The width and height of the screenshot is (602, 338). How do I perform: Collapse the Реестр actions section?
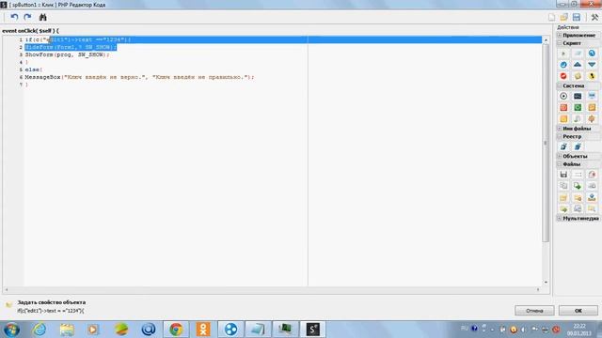click(560, 136)
